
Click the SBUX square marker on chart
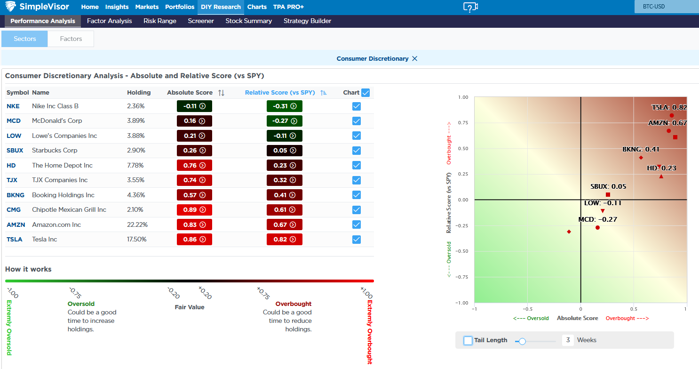pyautogui.click(x=608, y=195)
